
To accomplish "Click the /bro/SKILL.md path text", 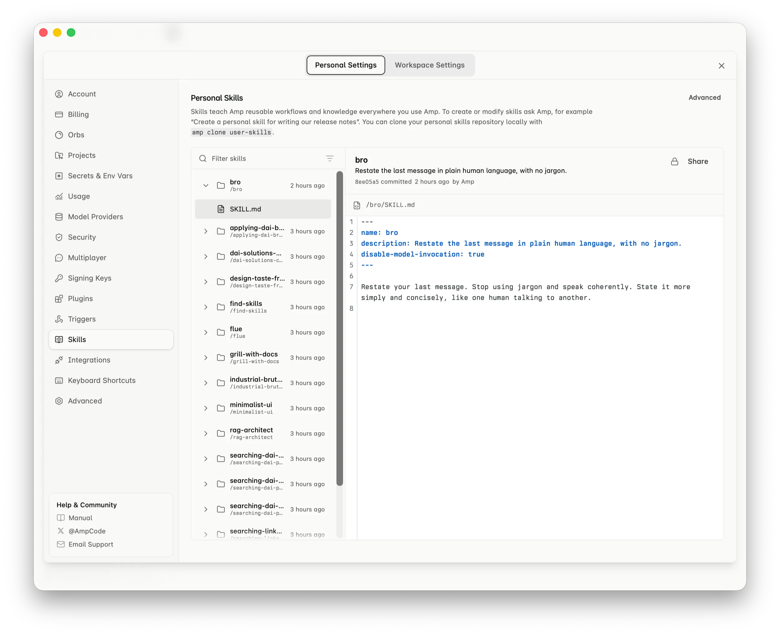I will (x=390, y=205).
